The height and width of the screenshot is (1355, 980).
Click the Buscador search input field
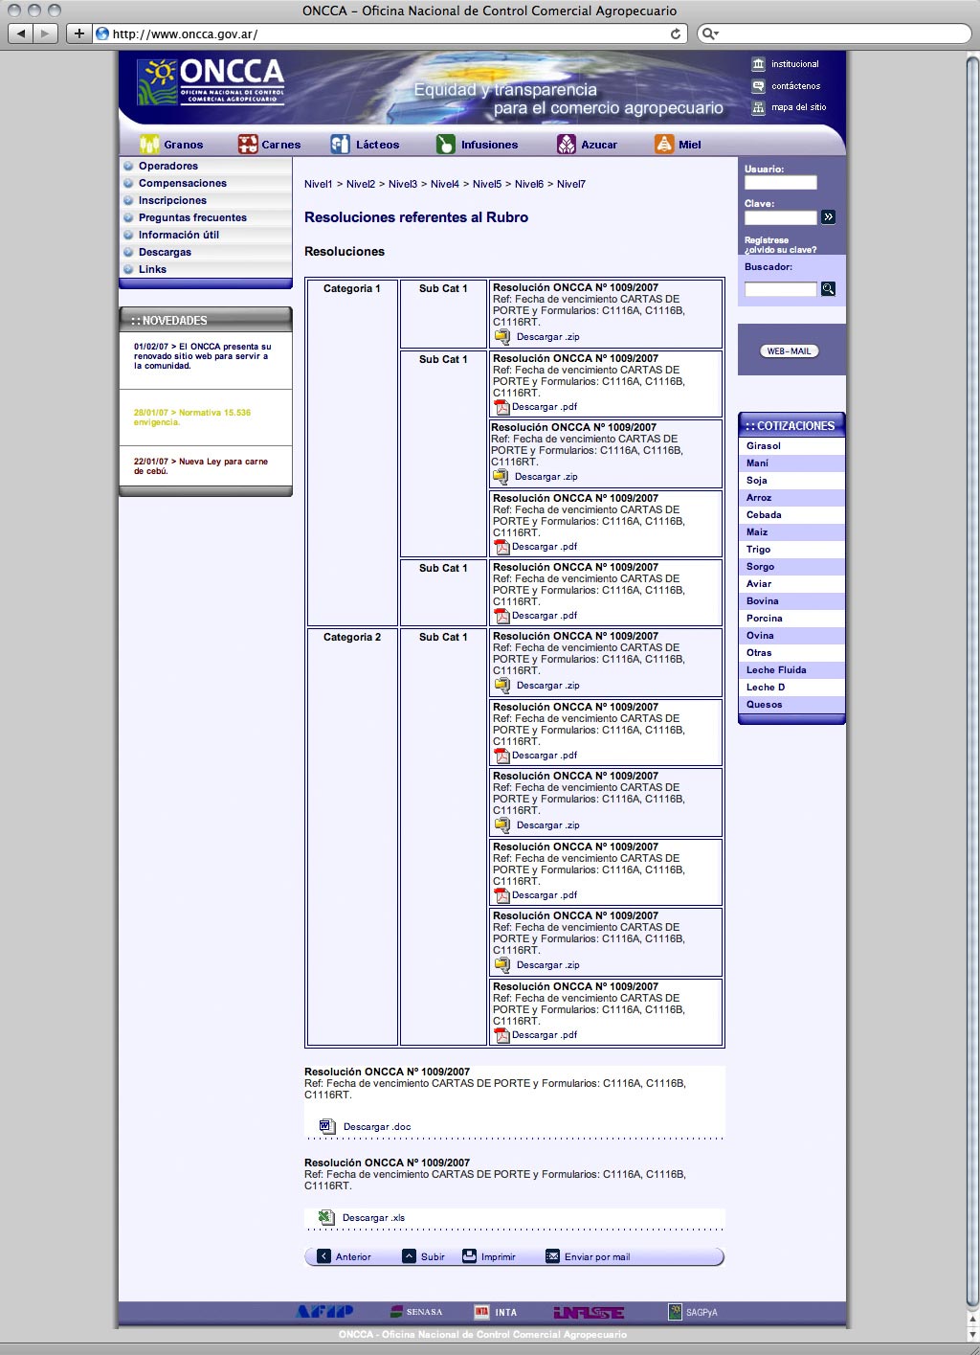[781, 288]
